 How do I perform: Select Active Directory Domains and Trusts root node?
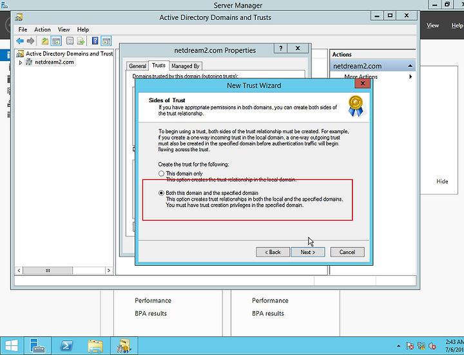(69, 54)
